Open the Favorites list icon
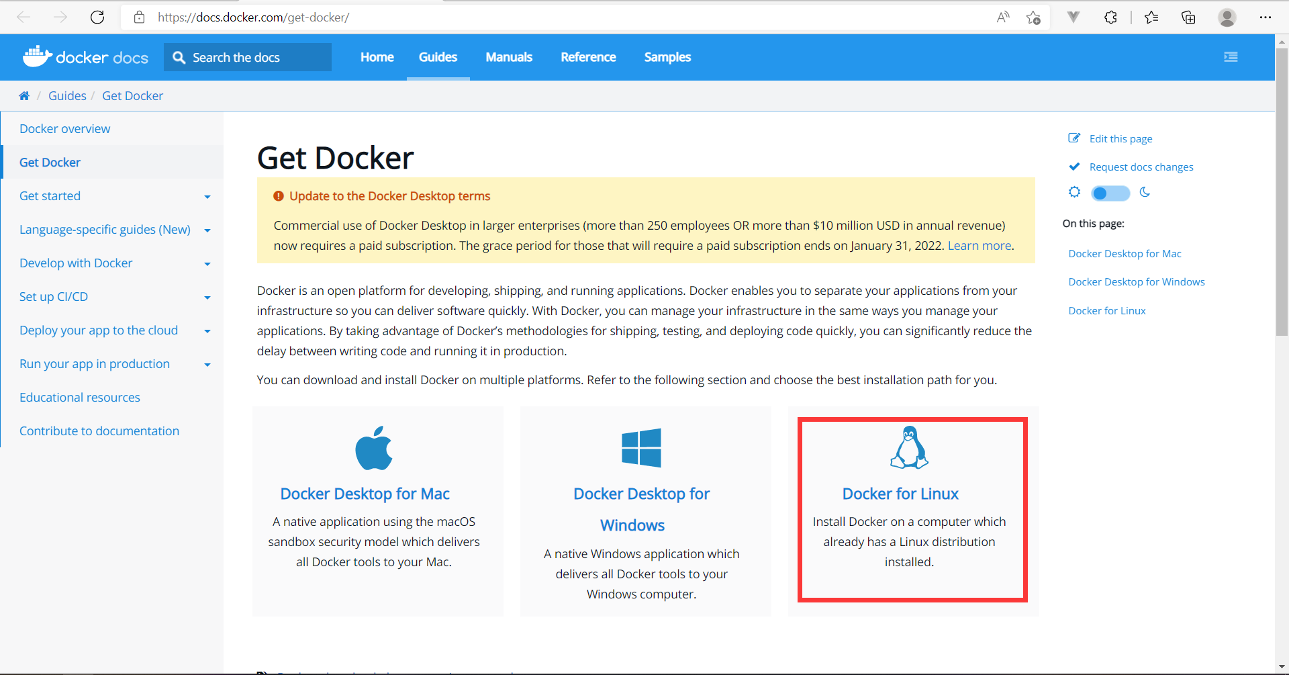The height and width of the screenshot is (675, 1289). 1151,17
